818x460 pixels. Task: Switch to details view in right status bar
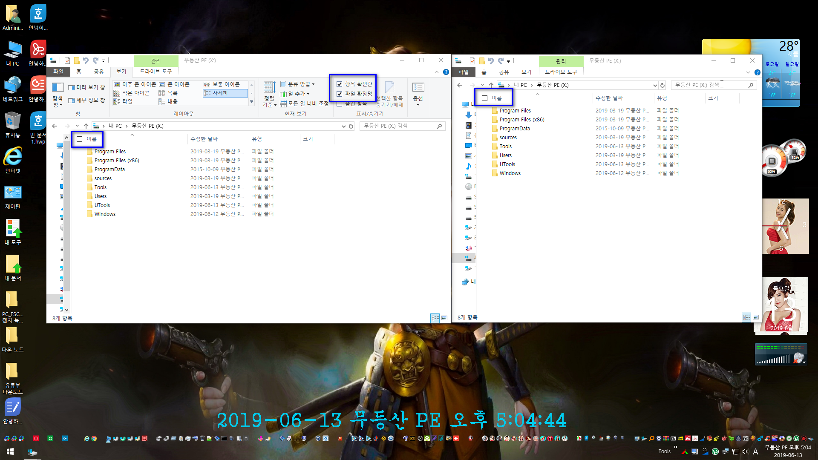(746, 317)
